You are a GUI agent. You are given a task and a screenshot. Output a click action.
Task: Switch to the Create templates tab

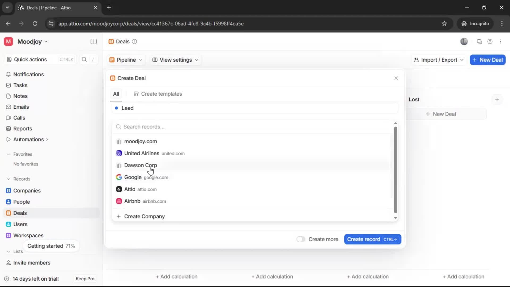click(x=158, y=94)
